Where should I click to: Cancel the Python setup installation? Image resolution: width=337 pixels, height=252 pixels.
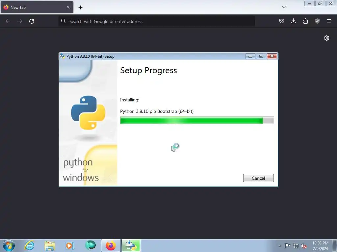tap(258, 178)
